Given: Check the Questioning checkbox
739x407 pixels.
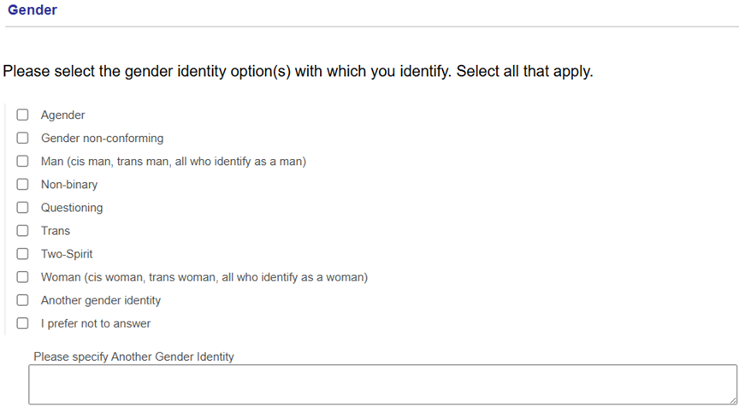Looking at the screenshot, I should (22, 208).
